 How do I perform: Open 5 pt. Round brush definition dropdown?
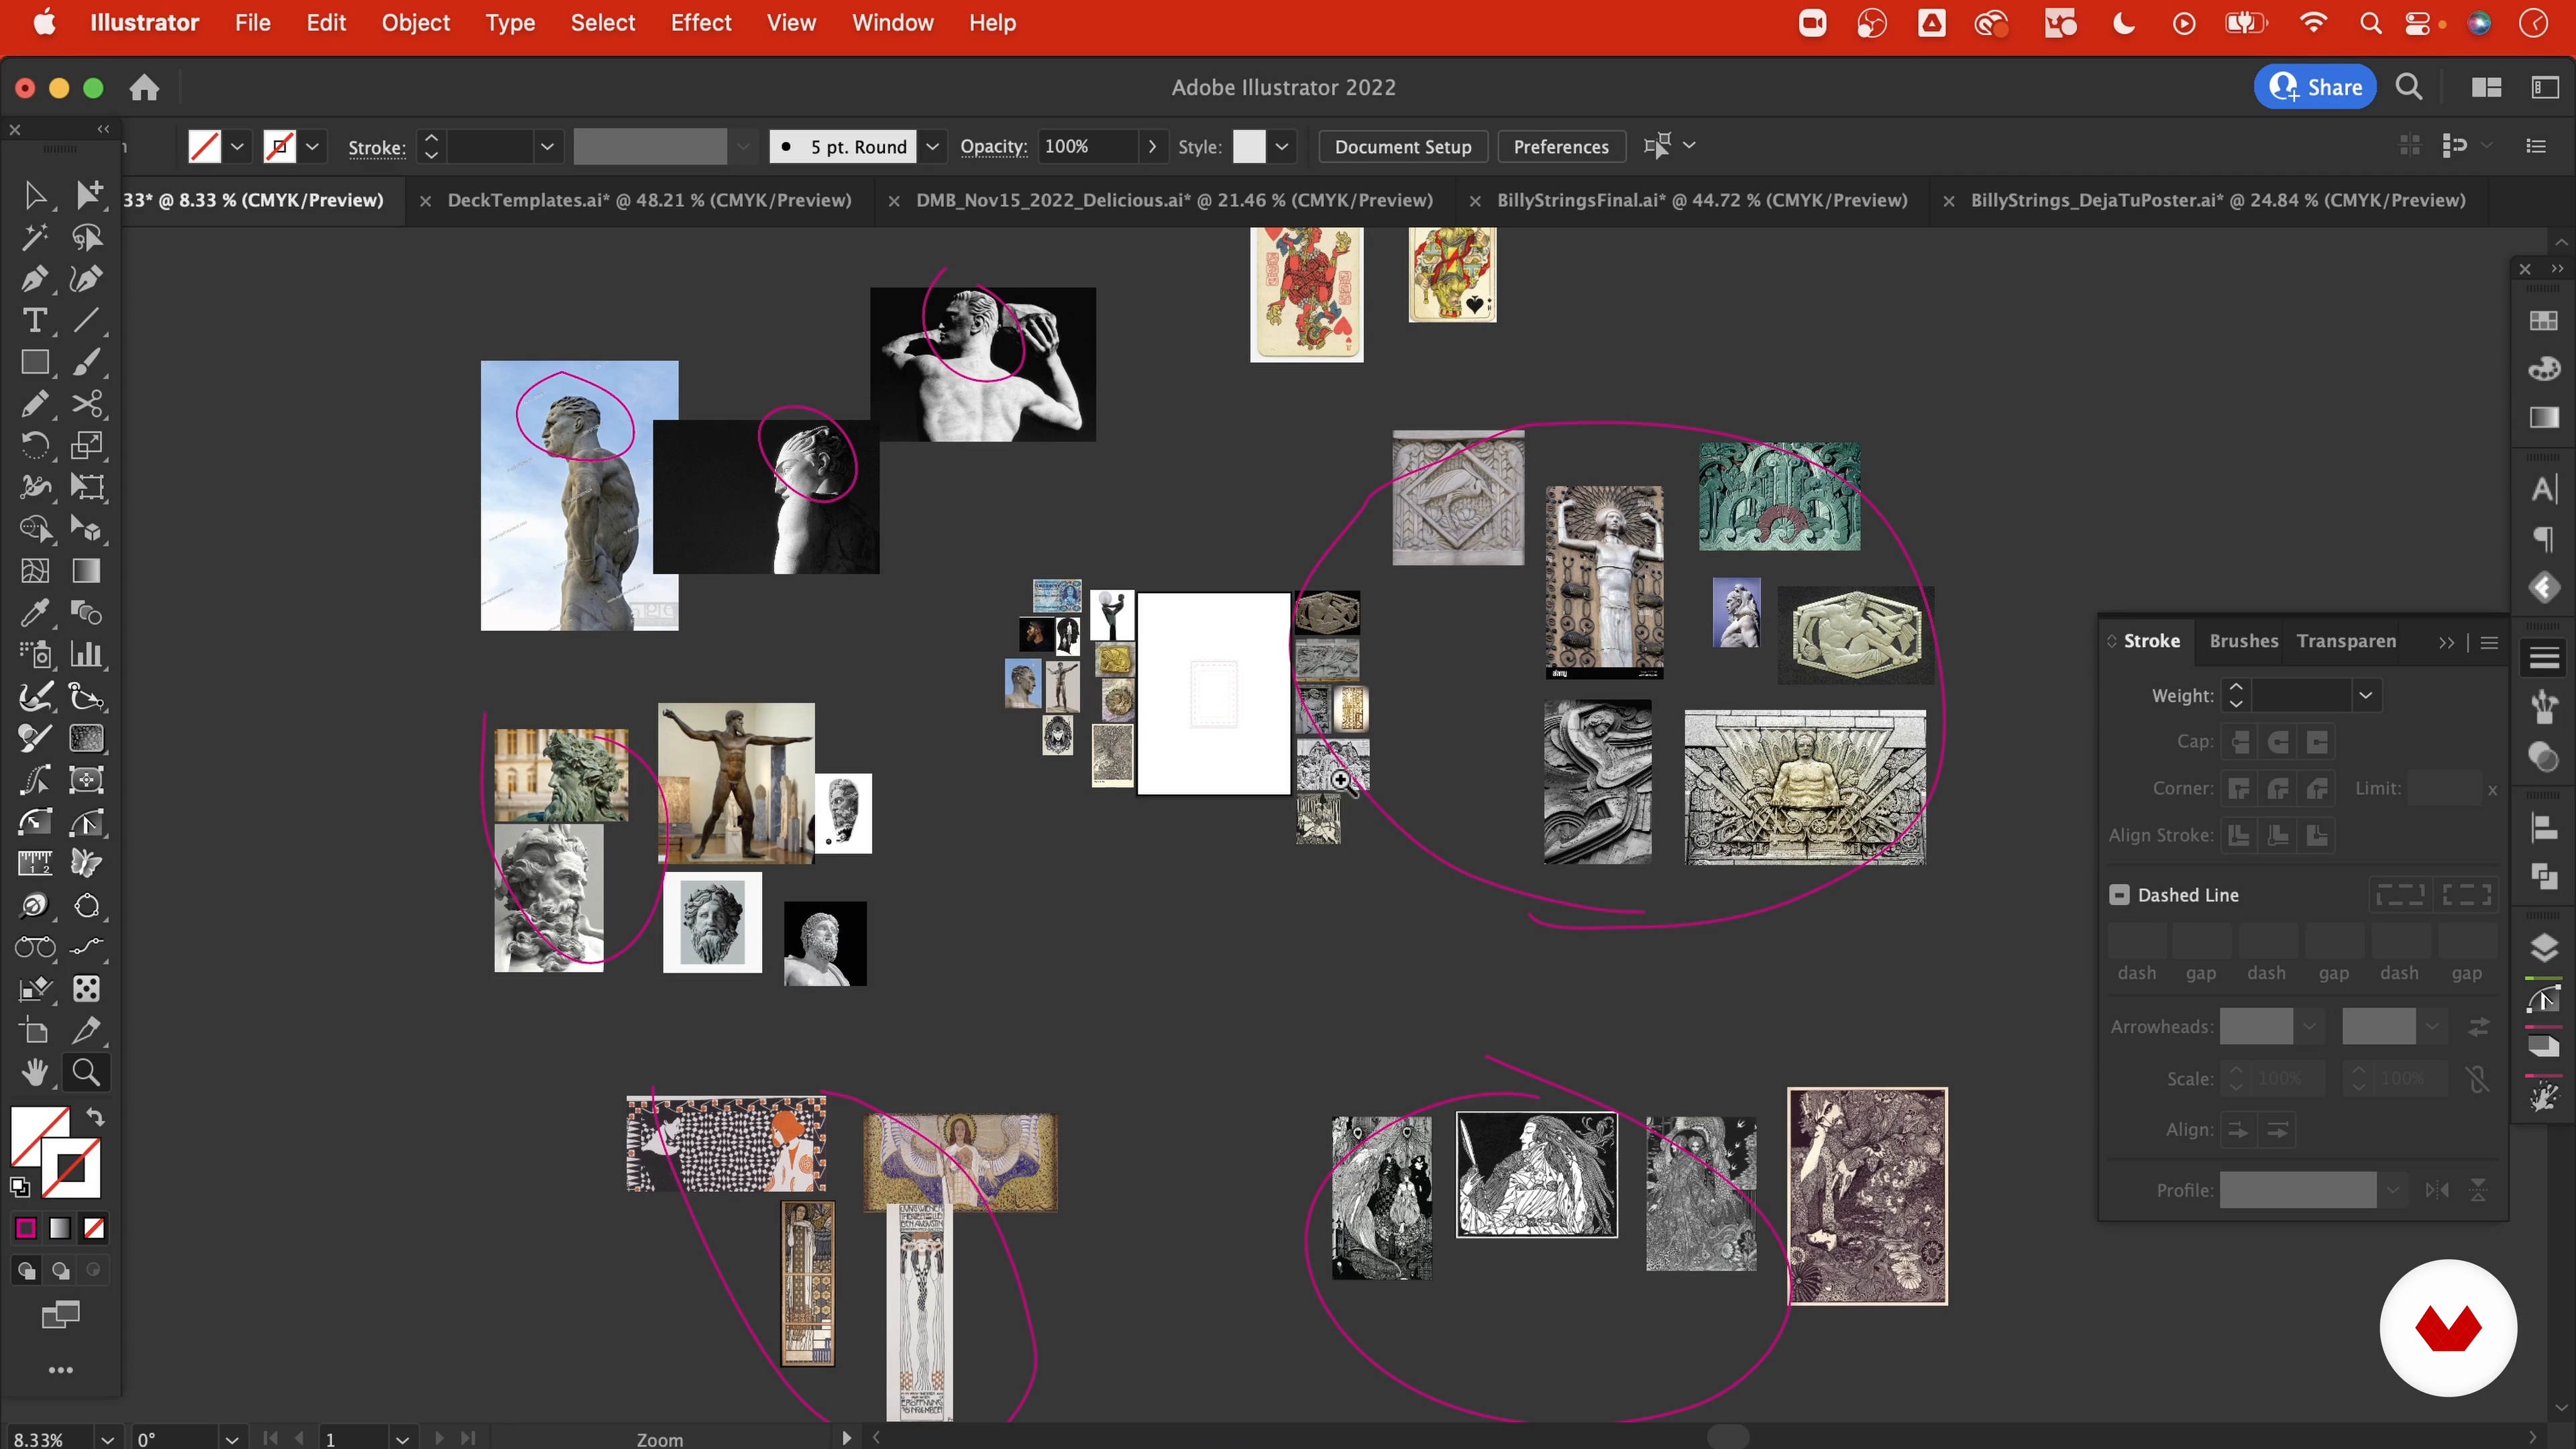pyautogui.click(x=932, y=147)
